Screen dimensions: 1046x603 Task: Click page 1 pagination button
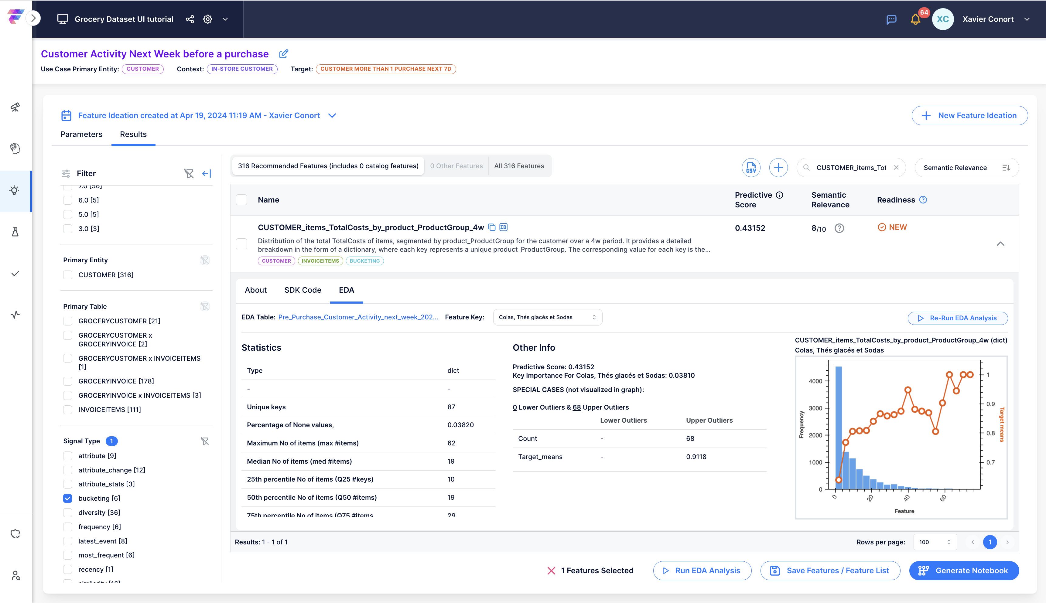(990, 542)
